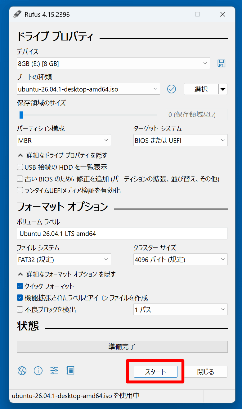
Task: Collapse 詳細なフォーマット オプション を隠す section
Action: coord(67,274)
